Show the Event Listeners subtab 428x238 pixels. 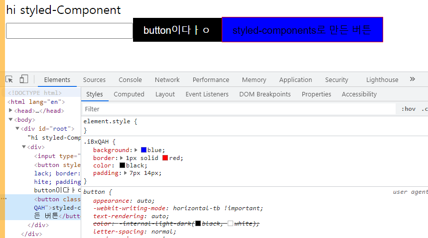[x=207, y=94]
